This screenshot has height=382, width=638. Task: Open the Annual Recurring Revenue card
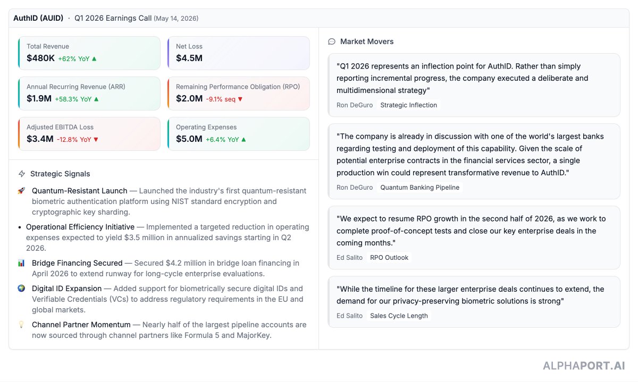click(x=89, y=94)
